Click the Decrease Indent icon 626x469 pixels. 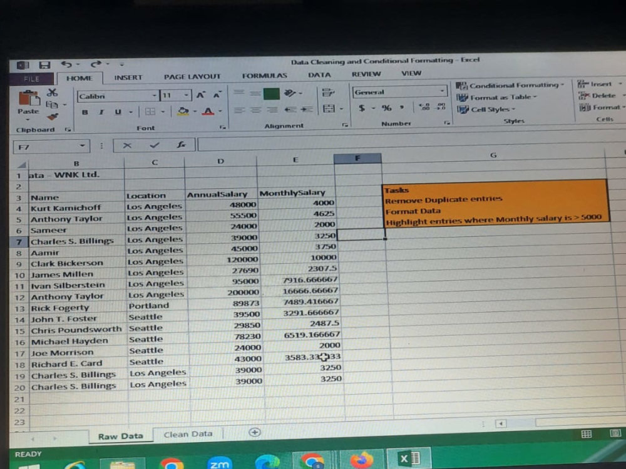(290, 109)
